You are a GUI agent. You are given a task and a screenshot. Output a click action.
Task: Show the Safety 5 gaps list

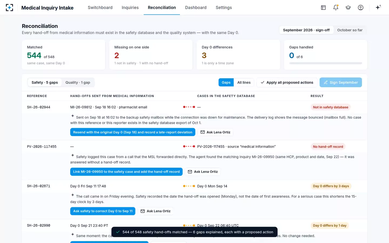[x=45, y=82]
